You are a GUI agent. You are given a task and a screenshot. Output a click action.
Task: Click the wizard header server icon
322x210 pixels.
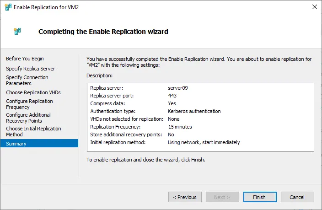(17, 31)
